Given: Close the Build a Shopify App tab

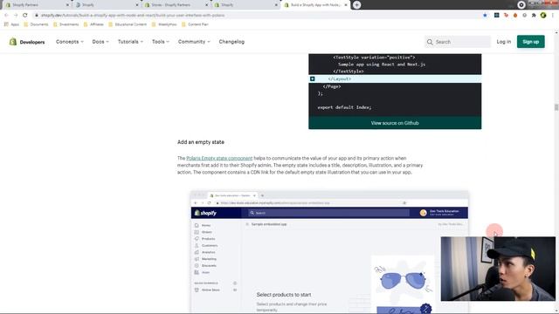Looking at the screenshot, I should coord(346,5).
